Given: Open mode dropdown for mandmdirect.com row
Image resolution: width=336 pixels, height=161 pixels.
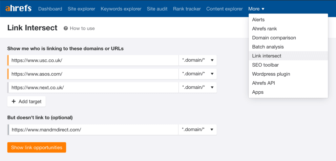Looking at the screenshot, I should pyautogui.click(x=198, y=130).
